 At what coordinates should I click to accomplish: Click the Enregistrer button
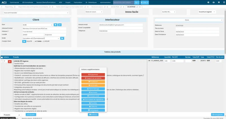[x=218, y=114]
